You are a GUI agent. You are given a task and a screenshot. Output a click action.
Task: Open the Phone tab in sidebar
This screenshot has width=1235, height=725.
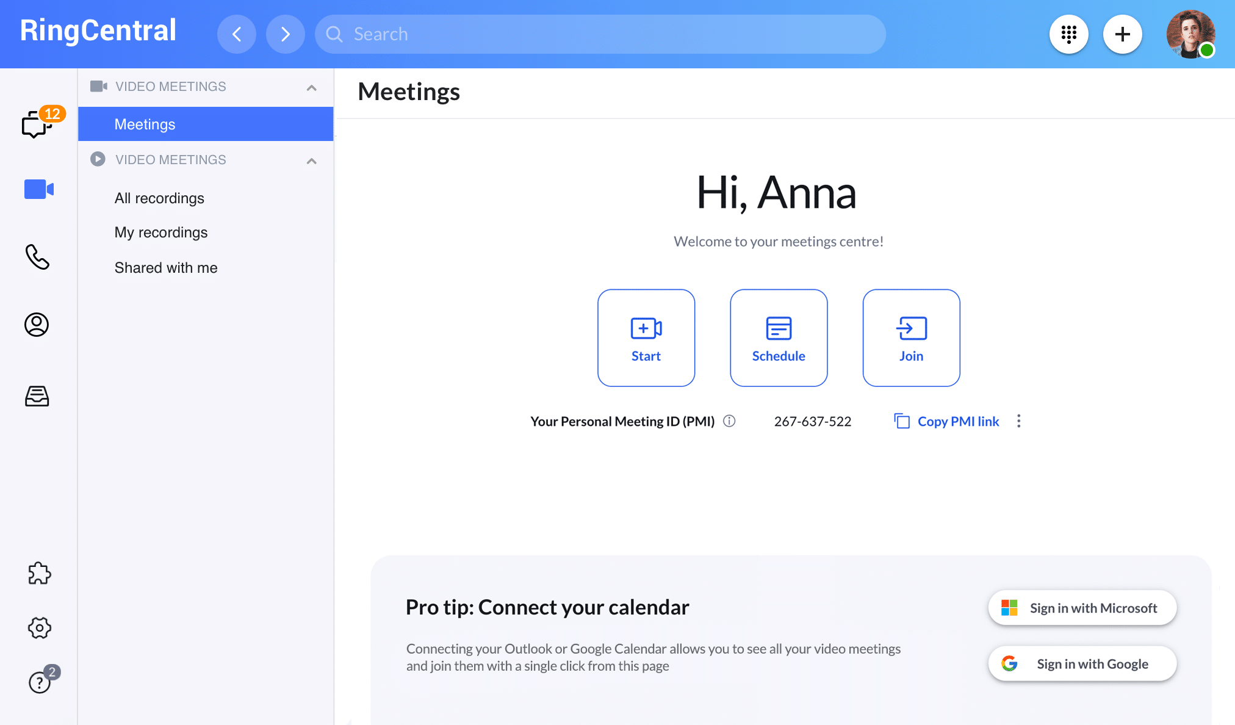[37, 257]
